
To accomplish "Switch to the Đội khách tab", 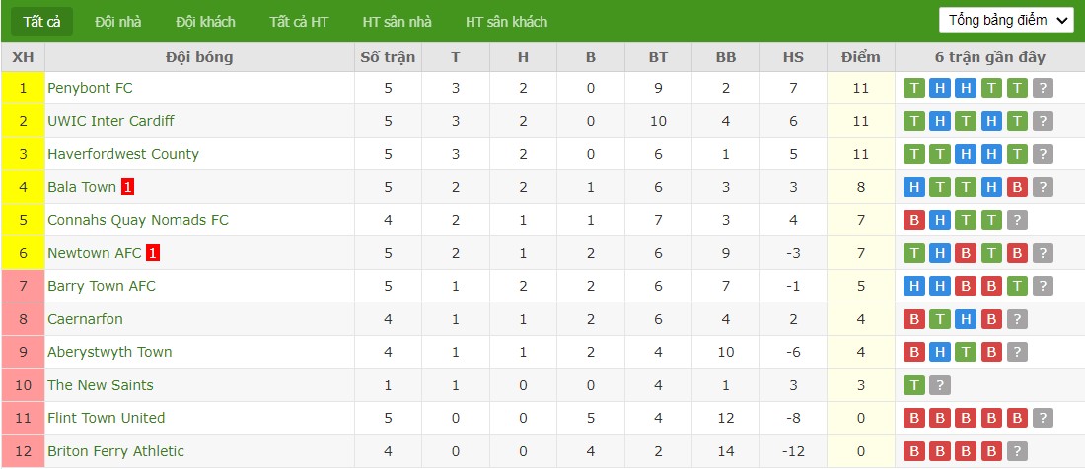I will [x=205, y=22].
